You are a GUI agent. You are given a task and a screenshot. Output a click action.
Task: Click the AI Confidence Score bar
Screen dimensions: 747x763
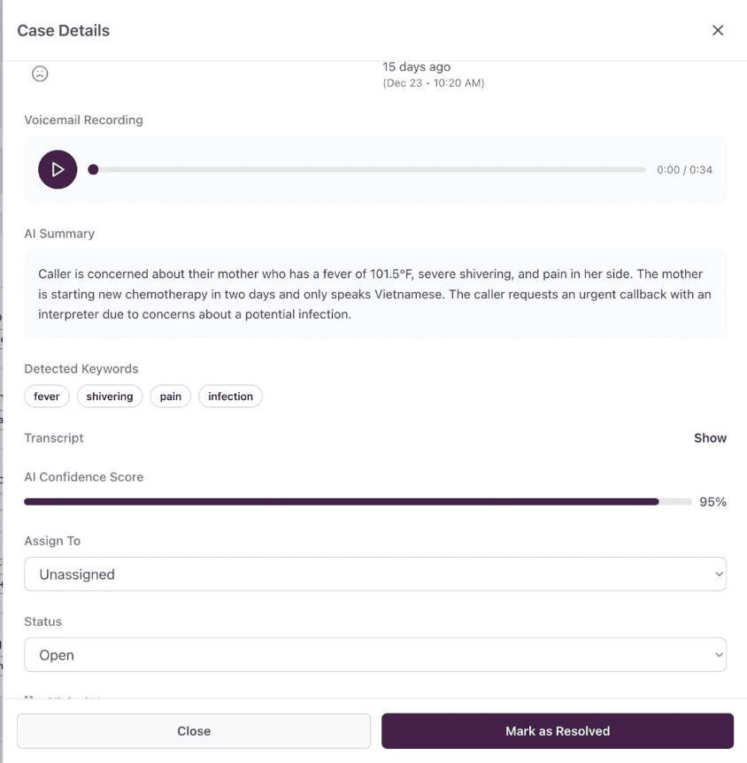358,502
